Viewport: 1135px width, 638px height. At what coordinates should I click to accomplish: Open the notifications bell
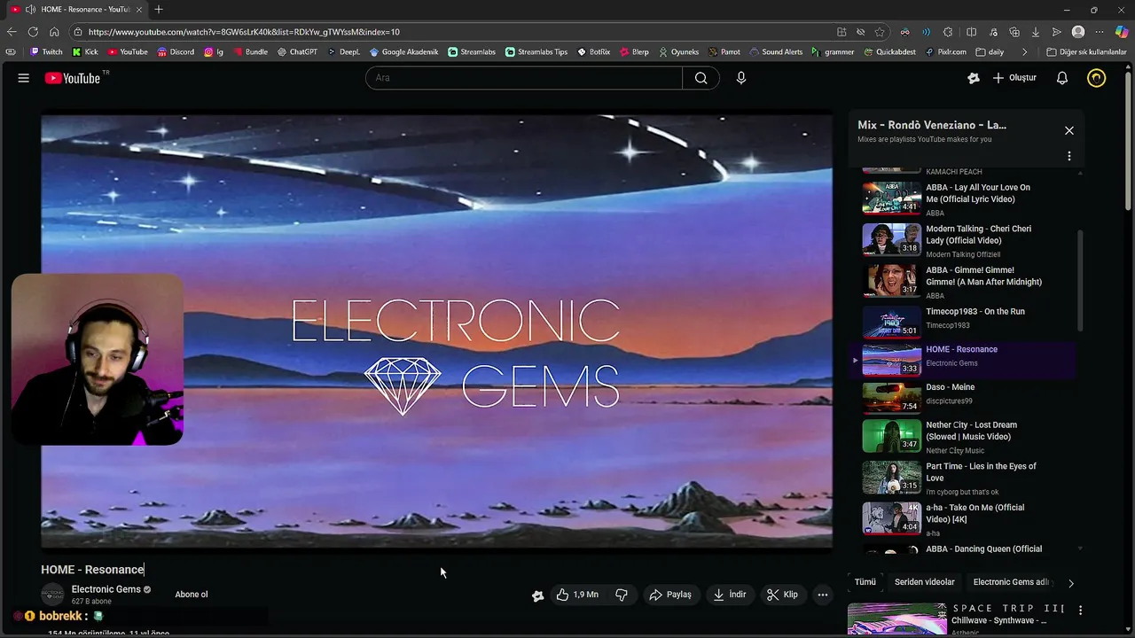(x=1061, y=78)
